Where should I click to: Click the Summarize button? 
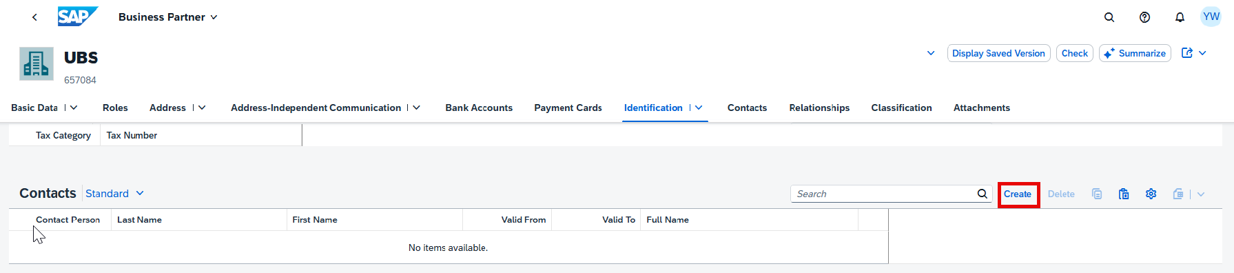[x=1135, y=53]
